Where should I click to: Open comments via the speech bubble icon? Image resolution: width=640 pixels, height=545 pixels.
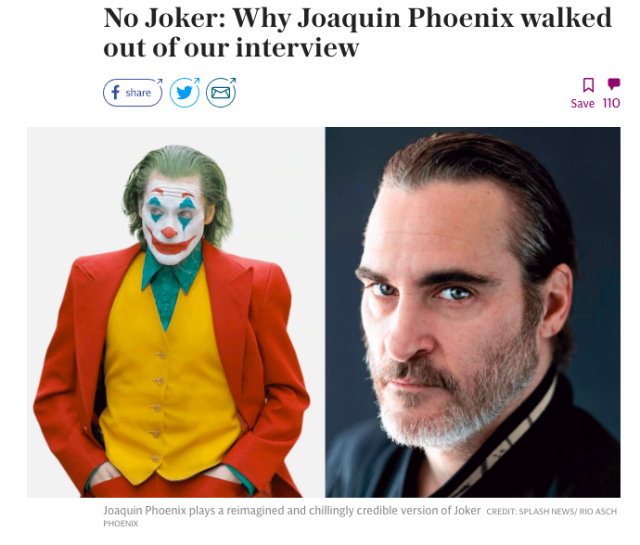point(613,84)
